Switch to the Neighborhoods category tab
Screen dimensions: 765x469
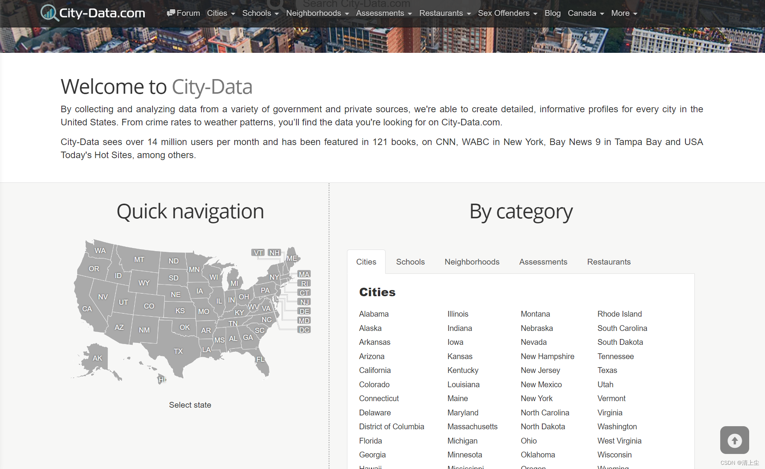point(472,262)
